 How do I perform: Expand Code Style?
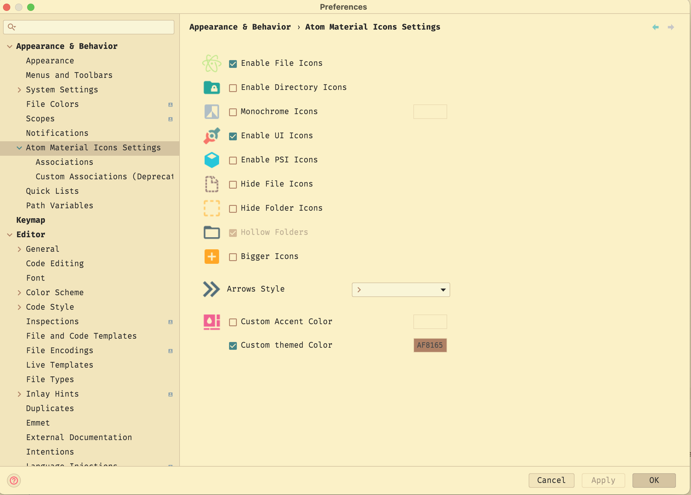coord(19,307)
